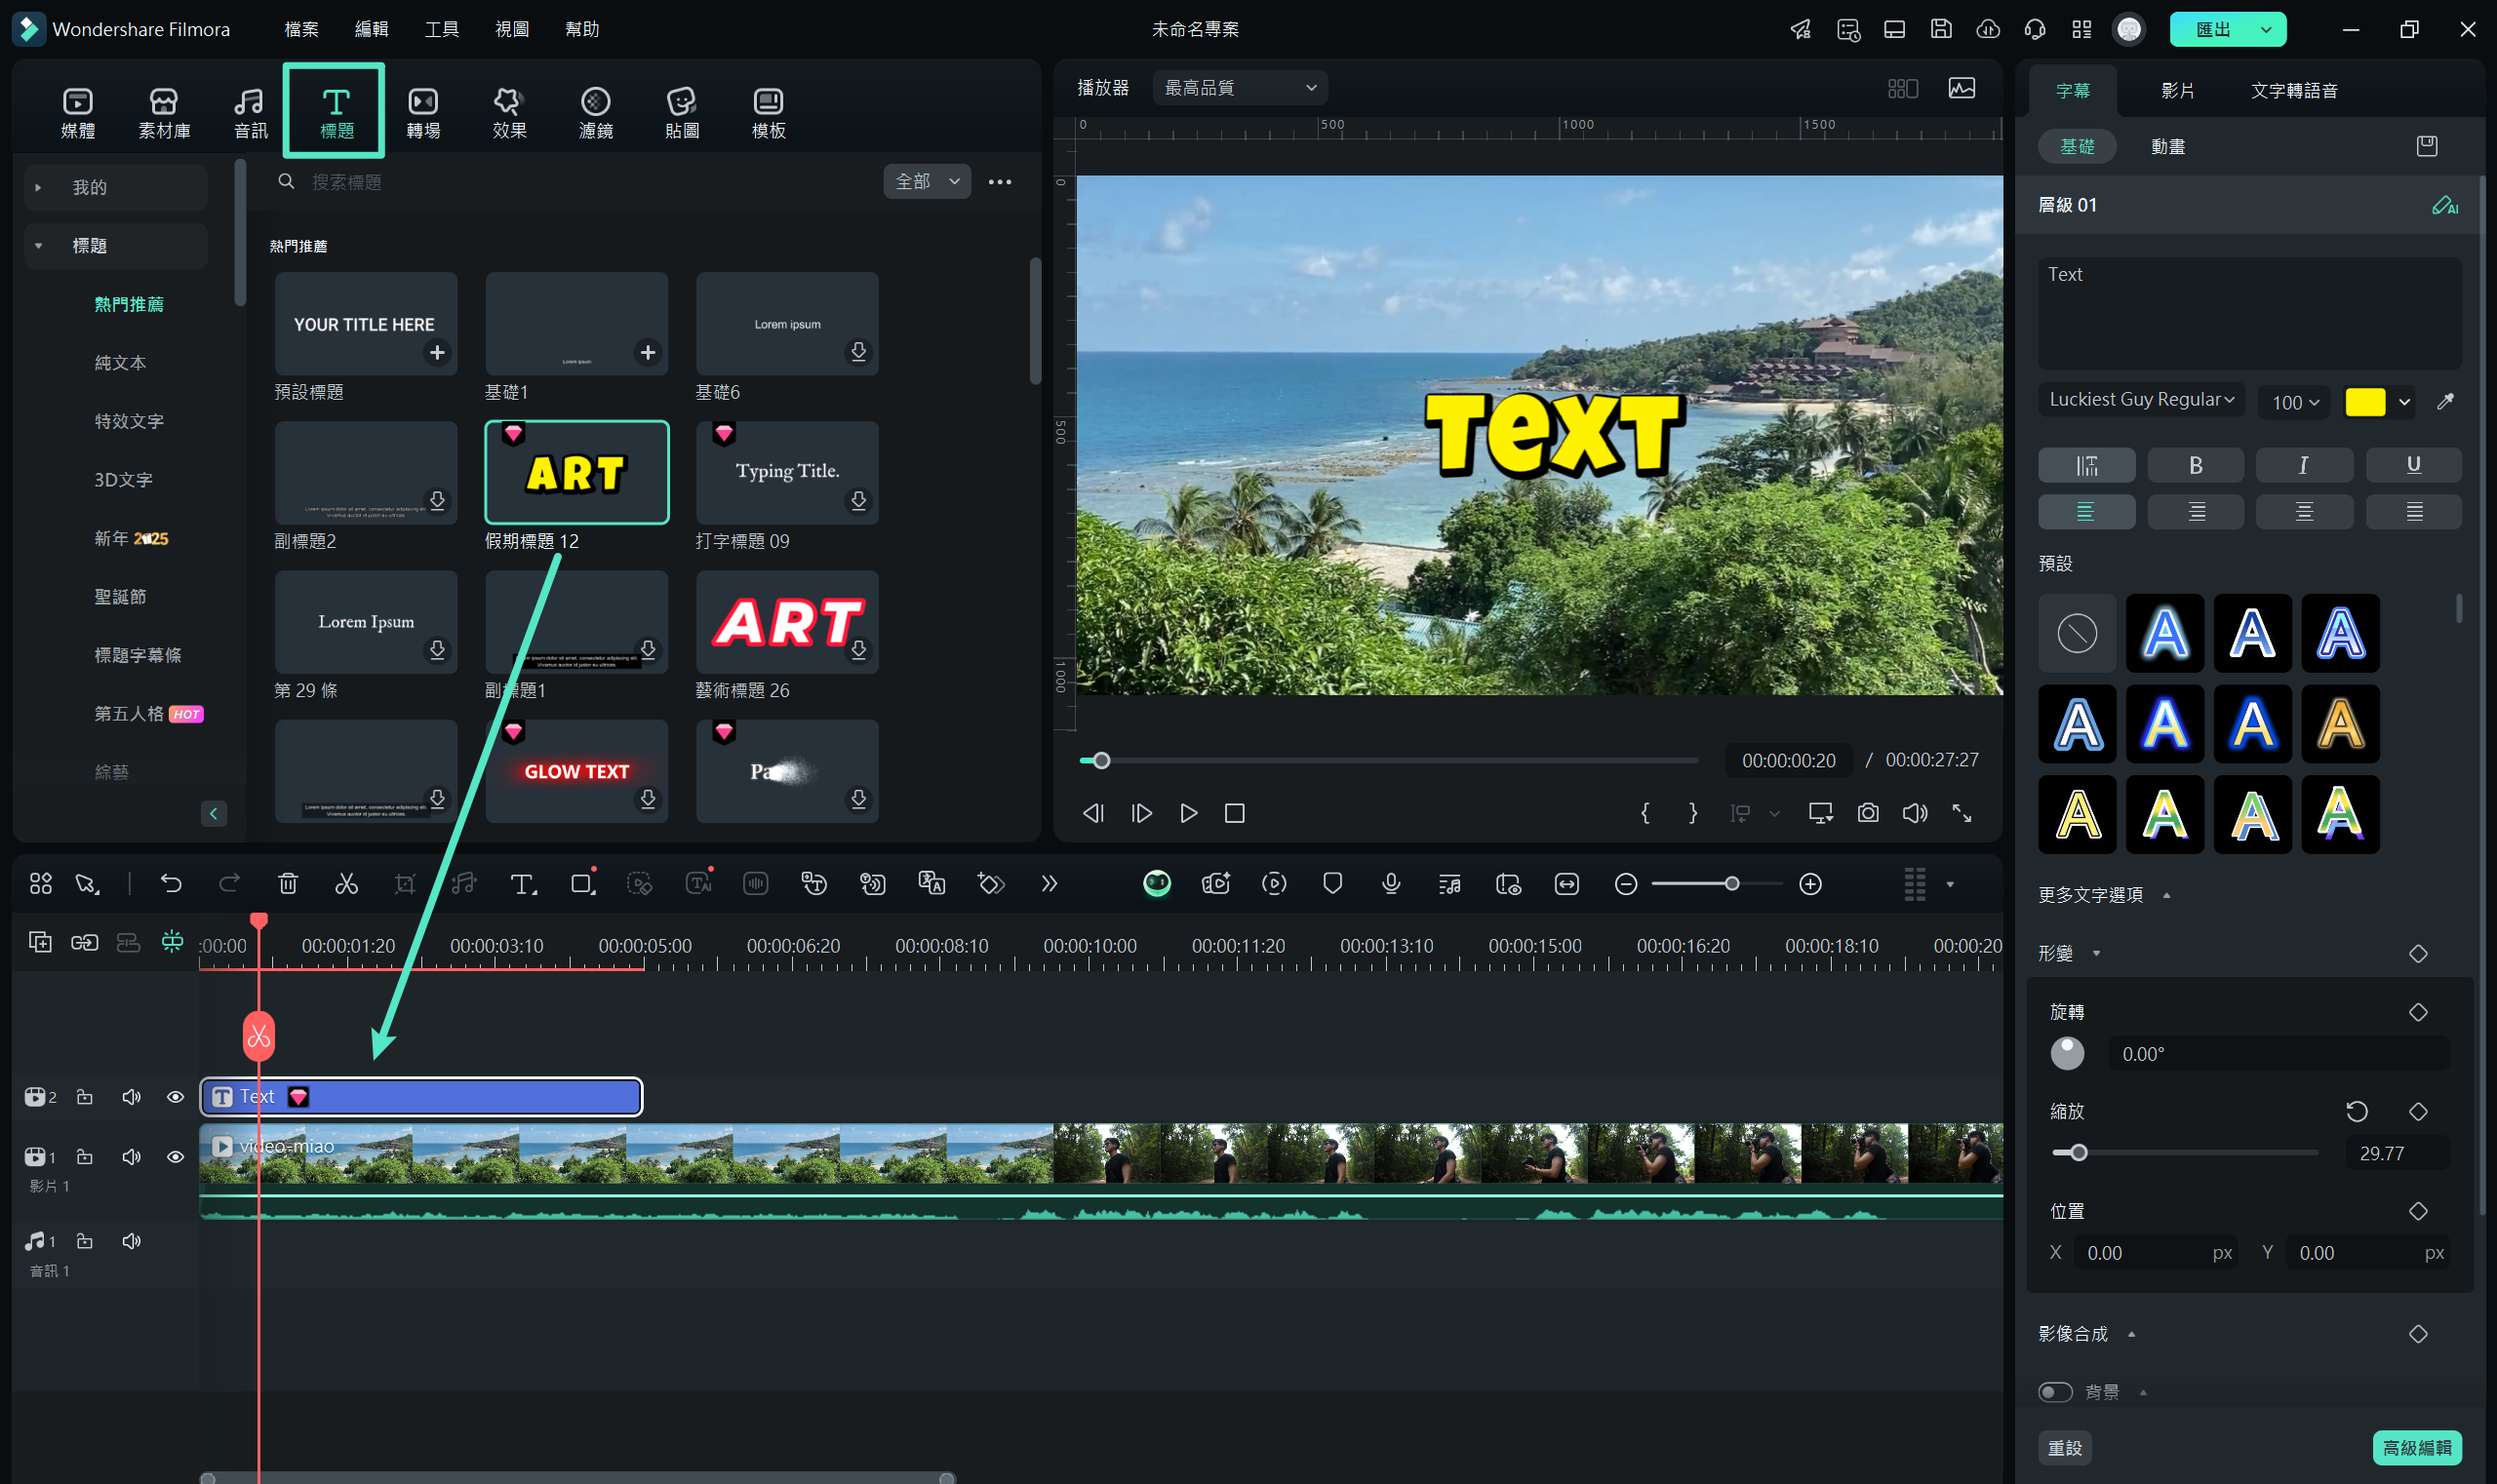Open the font size 100 dropdown

2294,402
